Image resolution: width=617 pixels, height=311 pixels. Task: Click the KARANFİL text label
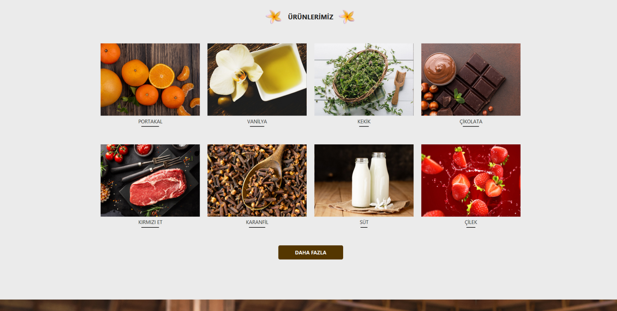tap(257, 222)
